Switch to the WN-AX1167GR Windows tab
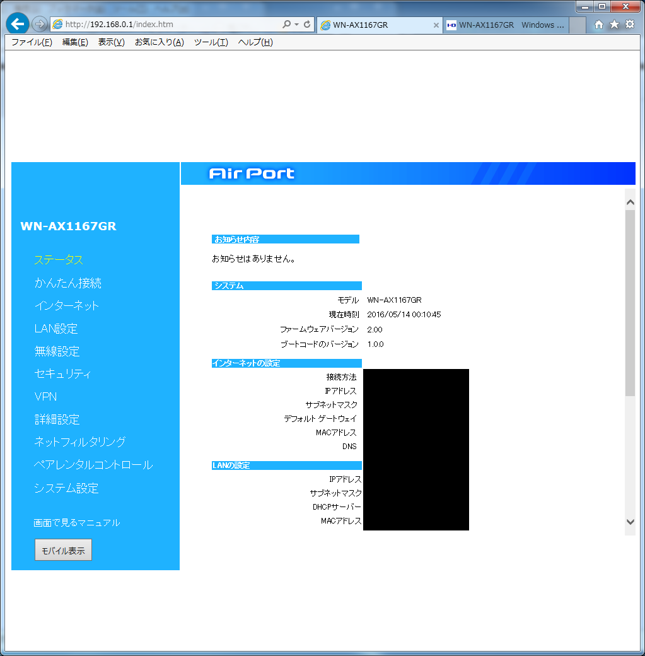The image size is (645, 656). pyautogui.click(x=506, y=25)
